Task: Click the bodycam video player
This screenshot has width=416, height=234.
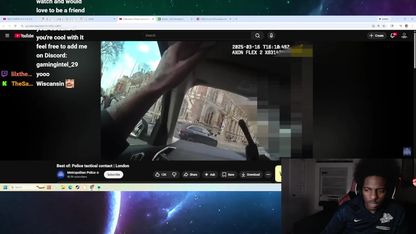Action: tap(207, 101)
